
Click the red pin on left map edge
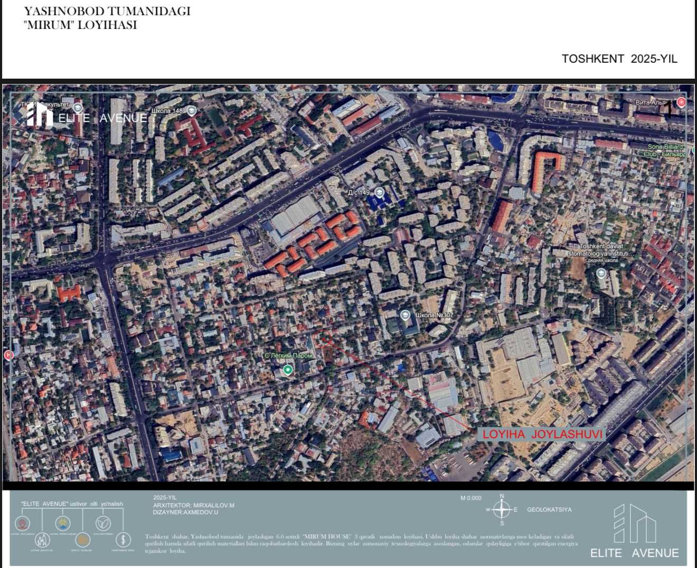[x=8, y=355]
